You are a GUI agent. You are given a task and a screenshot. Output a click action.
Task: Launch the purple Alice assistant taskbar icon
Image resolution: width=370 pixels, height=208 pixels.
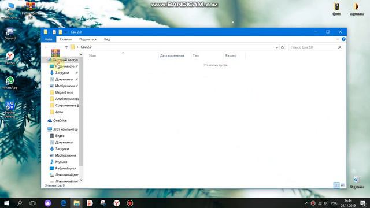click(48, 203)
